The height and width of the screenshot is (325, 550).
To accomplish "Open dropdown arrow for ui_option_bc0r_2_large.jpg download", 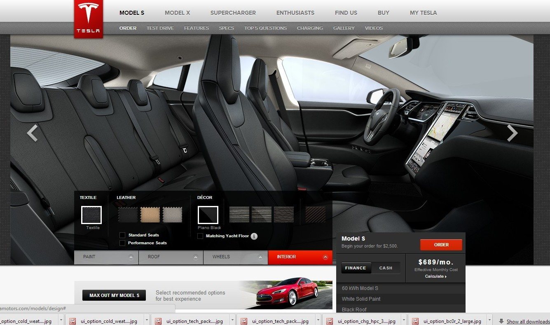I will pyautogui.click(x=489, y=320).
